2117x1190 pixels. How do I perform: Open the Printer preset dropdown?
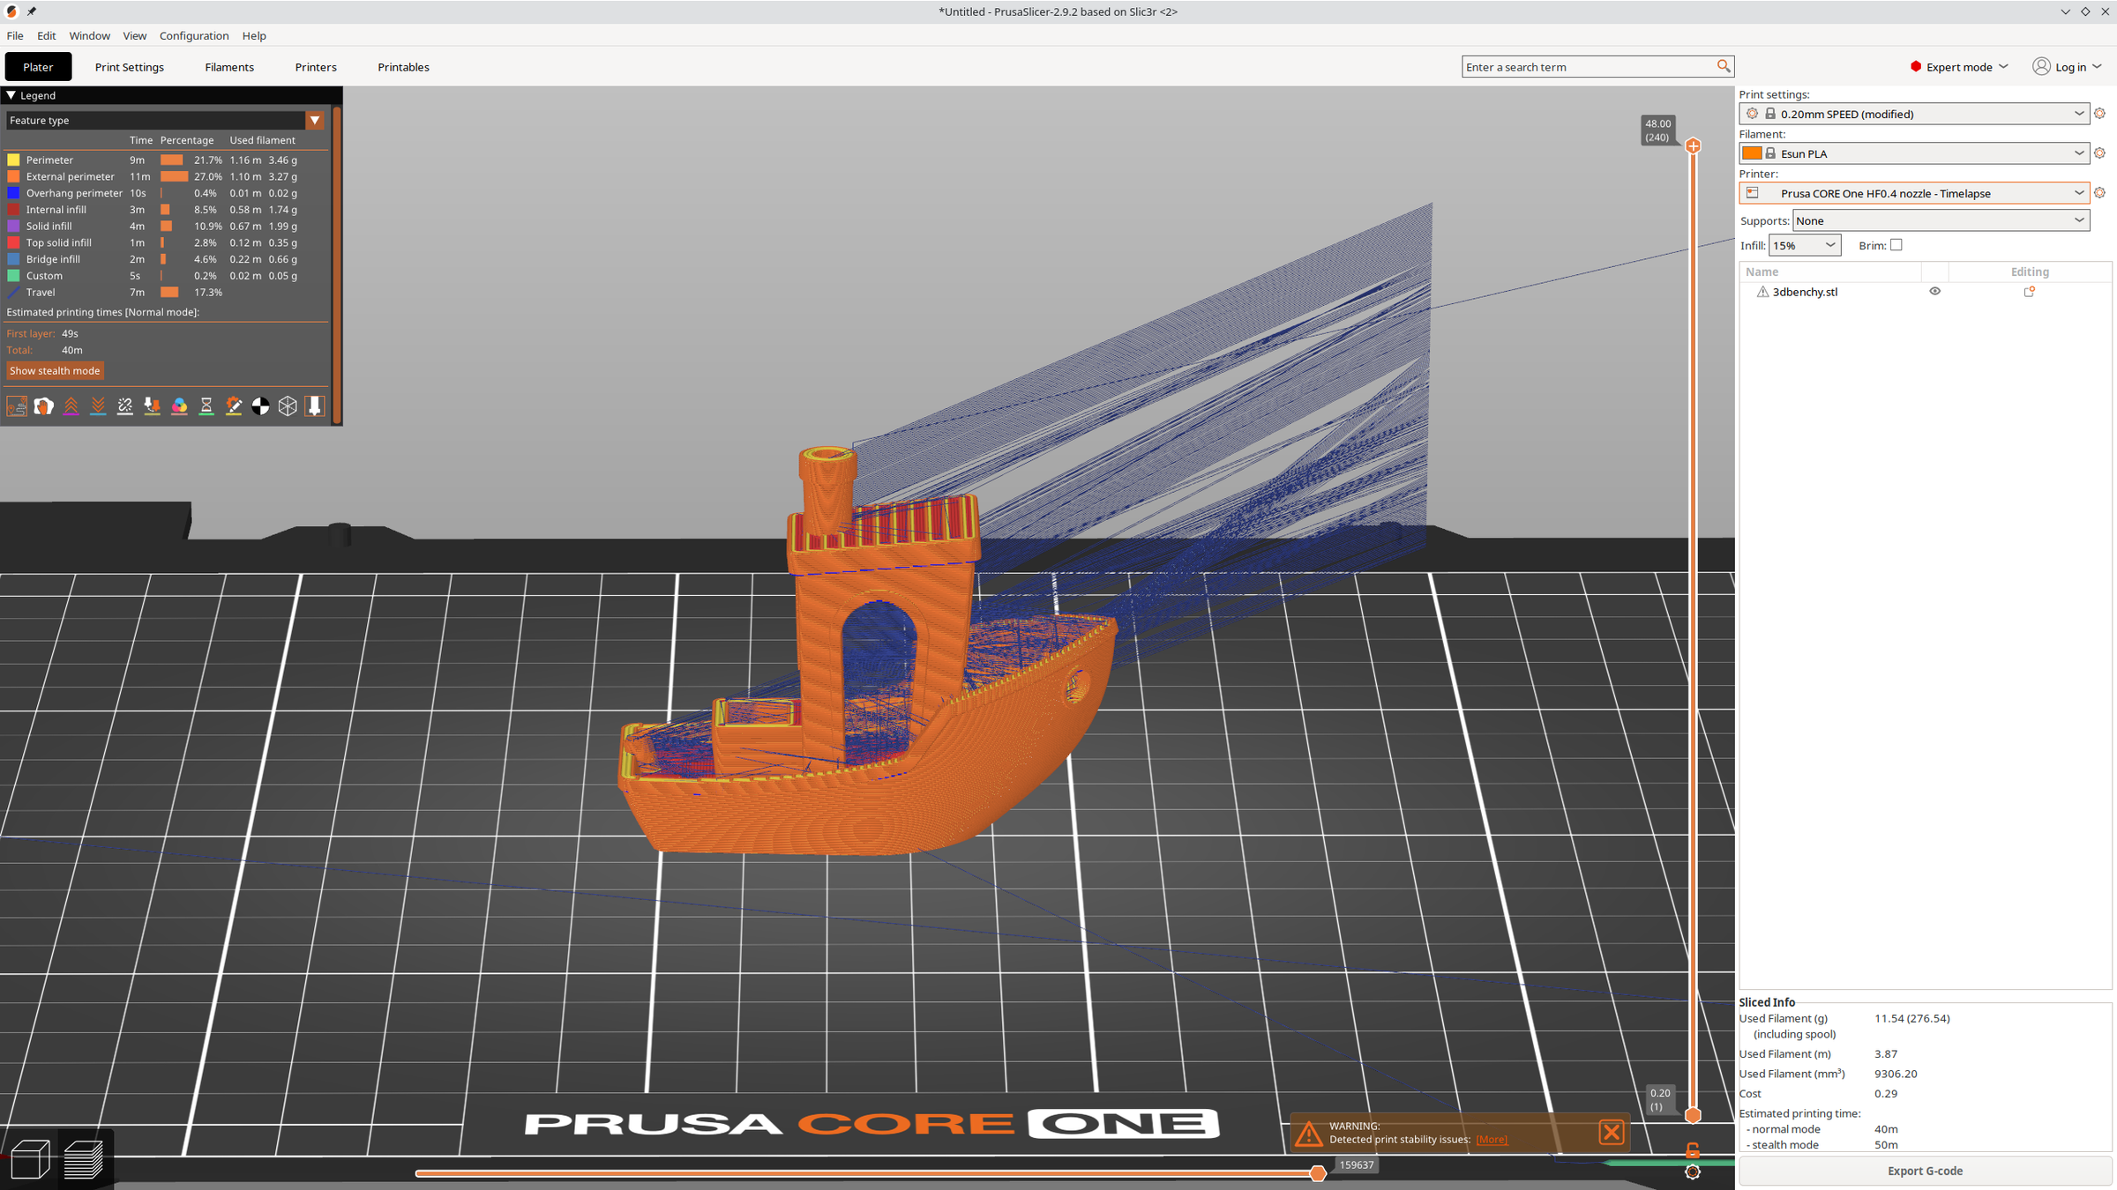2078,193
